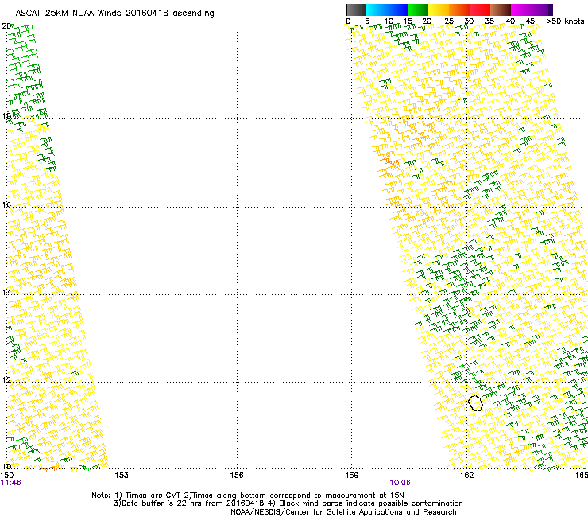Click longitude axis label '156'
This screenshot has height=517, width=588.
click(x=237, y=476)
